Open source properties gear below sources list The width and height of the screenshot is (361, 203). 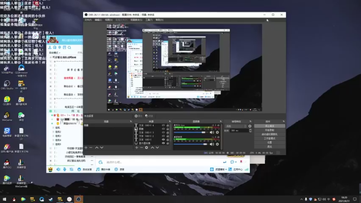coord(146,148)
